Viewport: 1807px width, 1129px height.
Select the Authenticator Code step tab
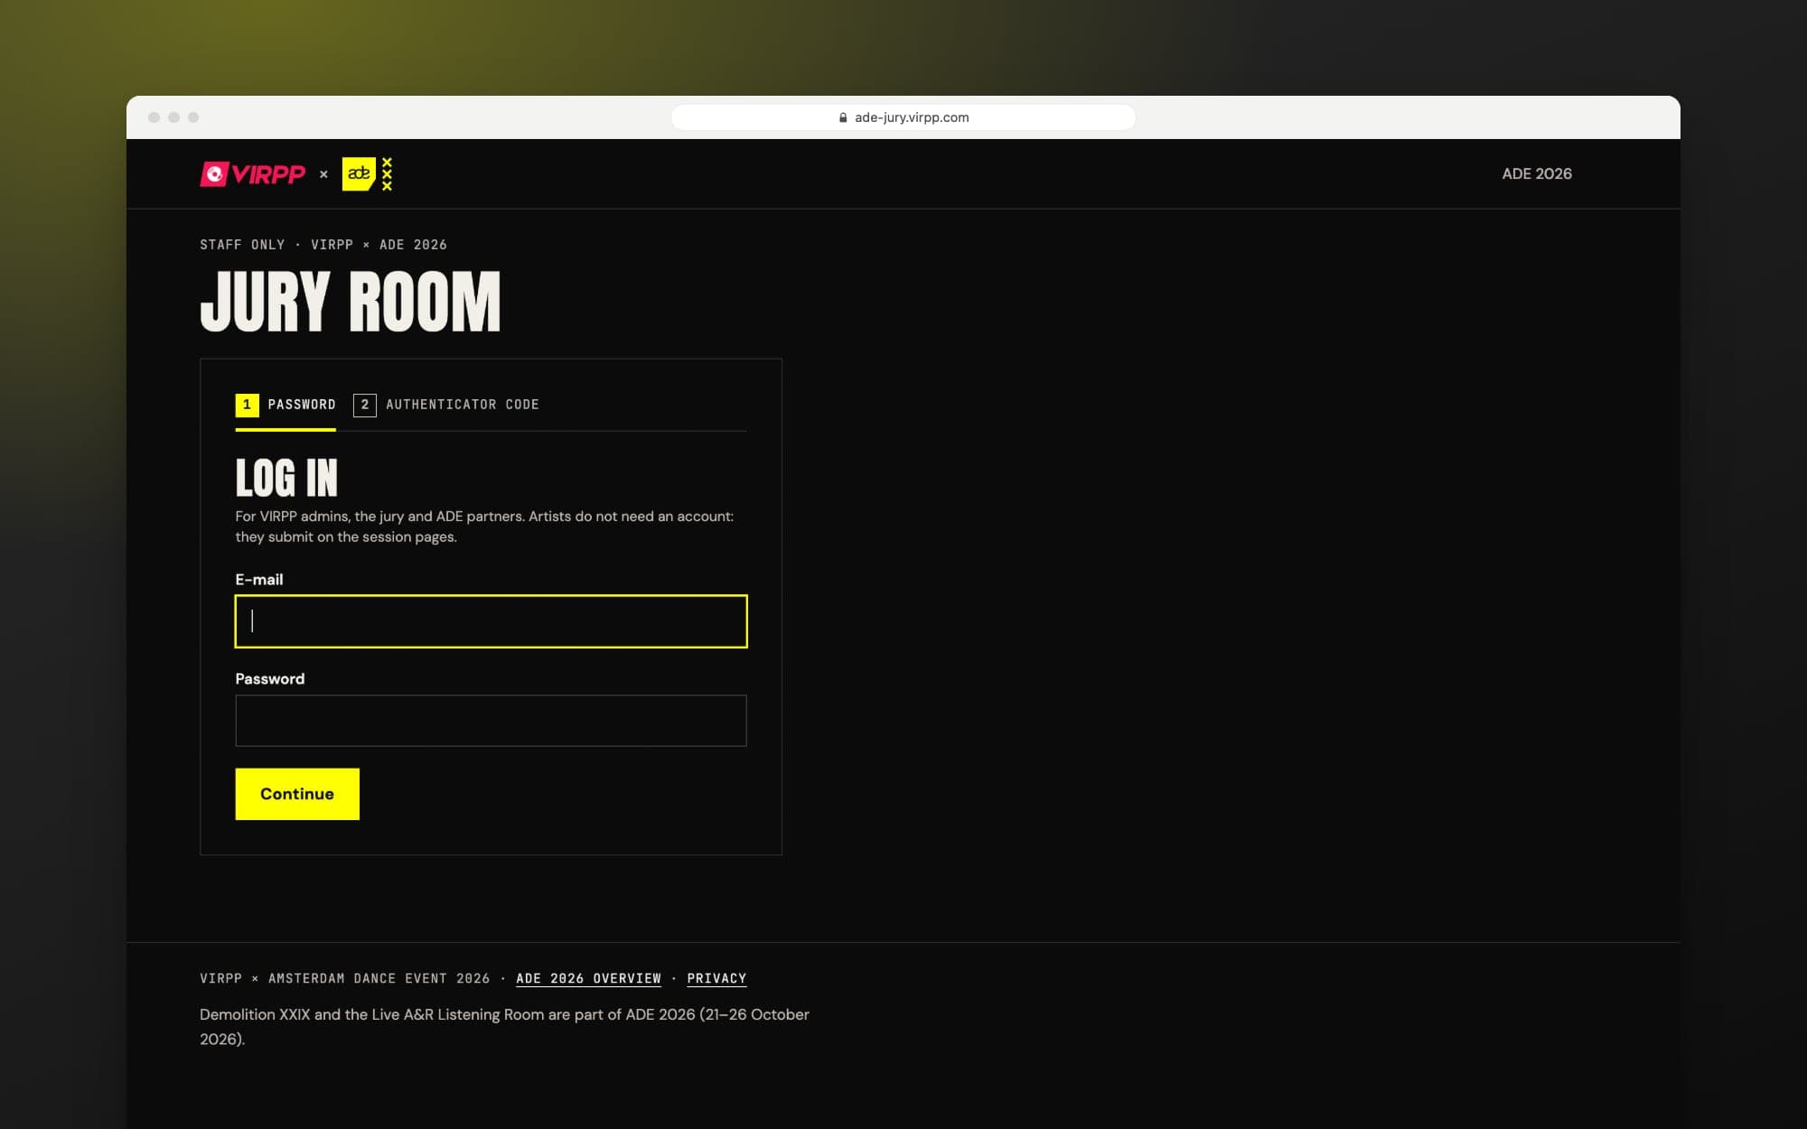[446, 405]
